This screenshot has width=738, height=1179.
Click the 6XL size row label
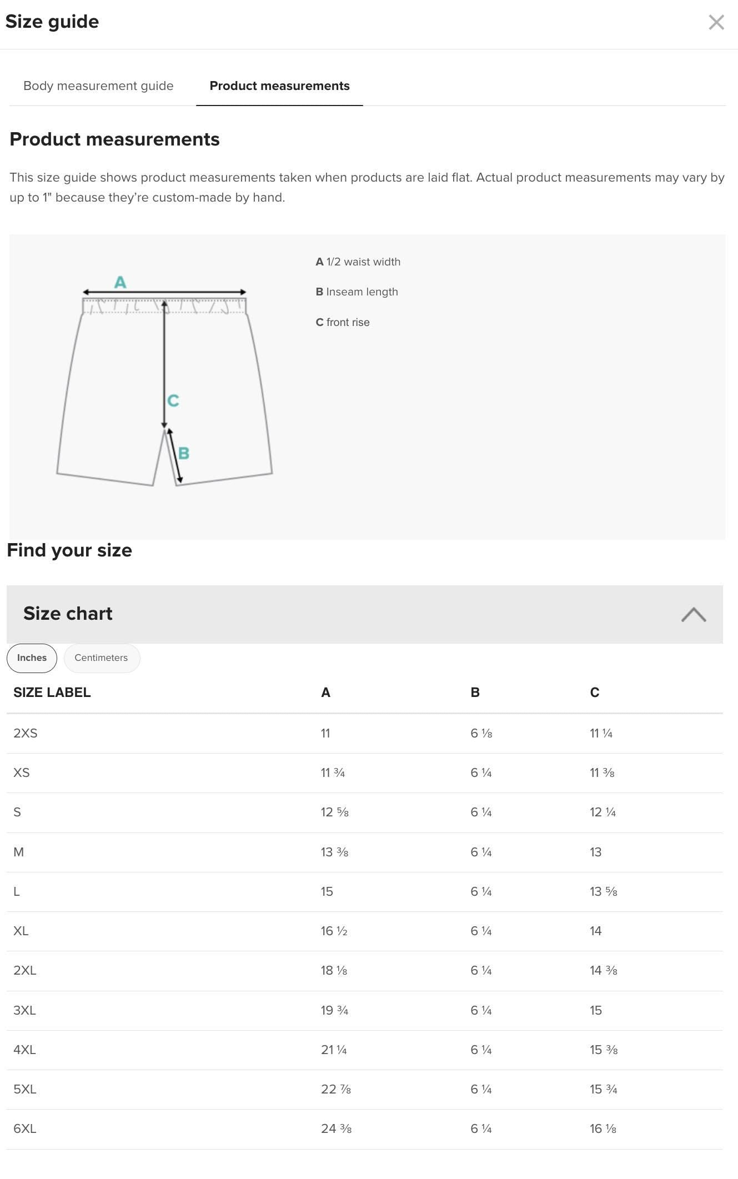tap(25, 1129)
